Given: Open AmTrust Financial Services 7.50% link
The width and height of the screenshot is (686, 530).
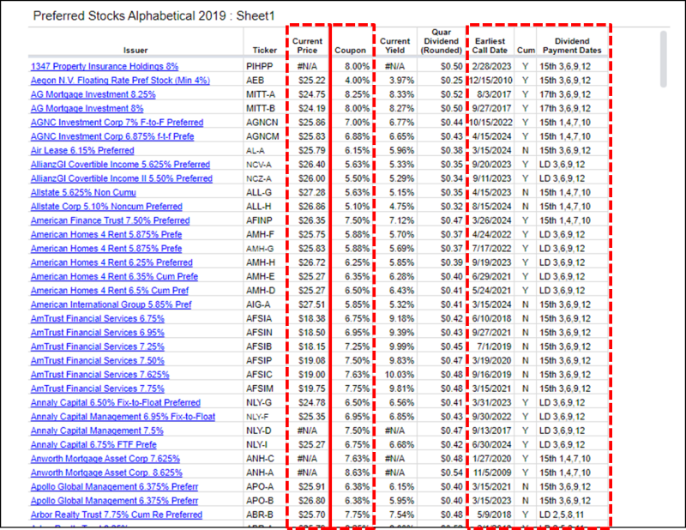Looking at the screenshot, I should 98,361.
